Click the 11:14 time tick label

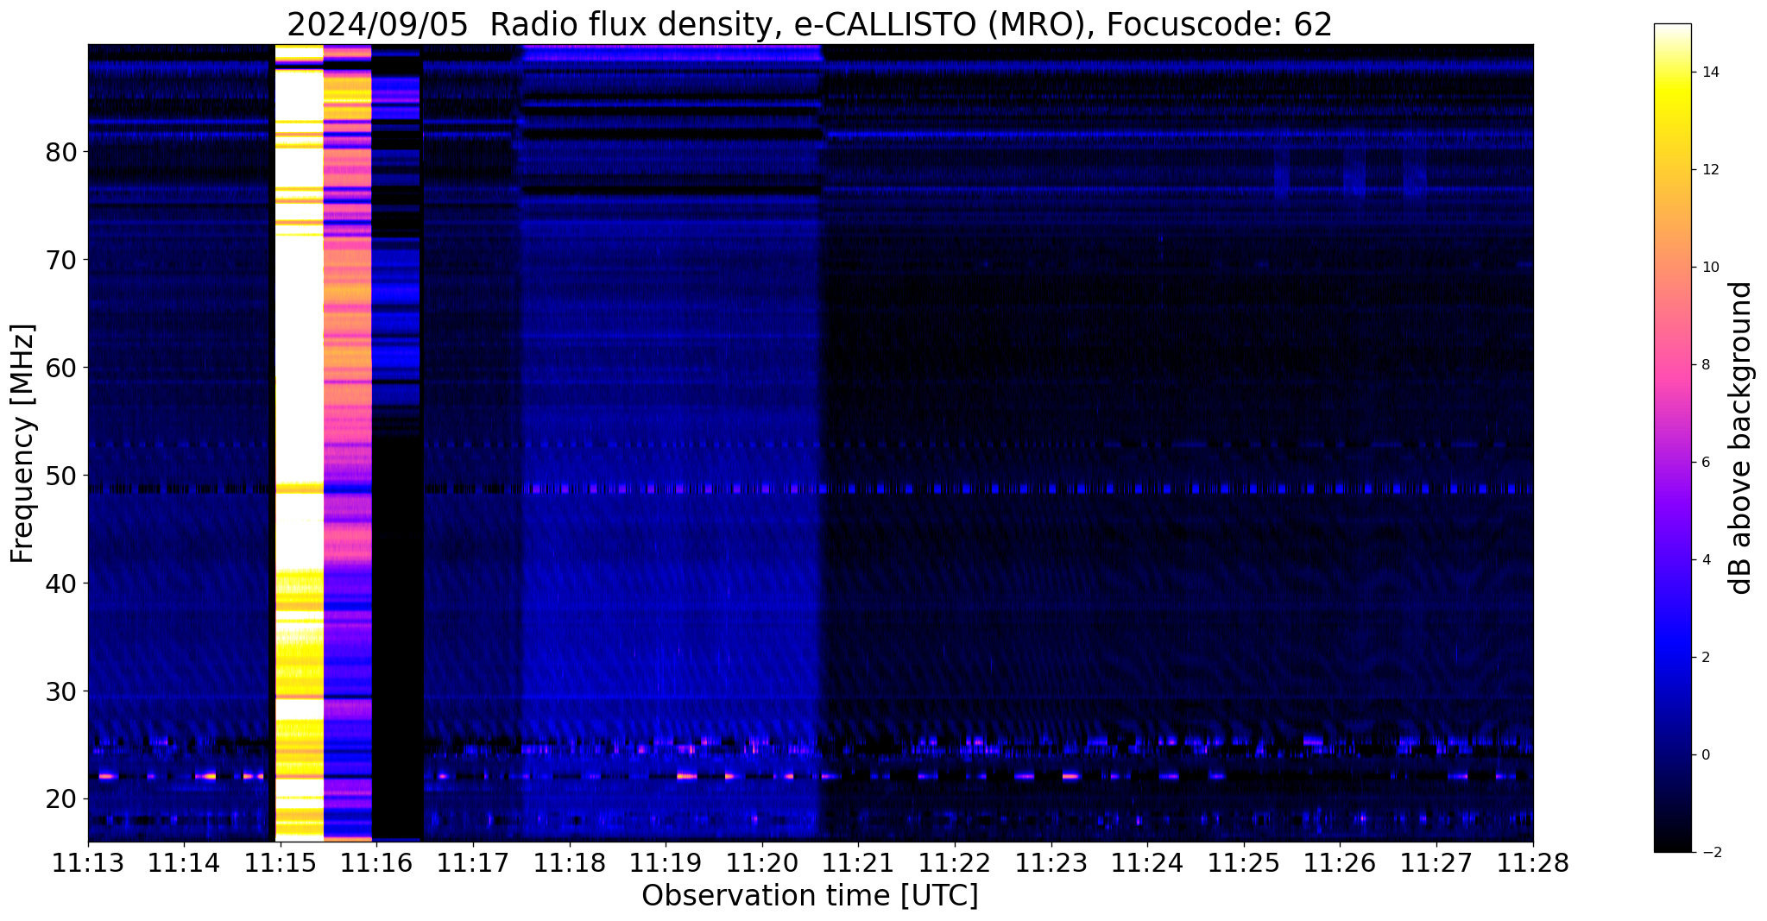click(185, 862)
